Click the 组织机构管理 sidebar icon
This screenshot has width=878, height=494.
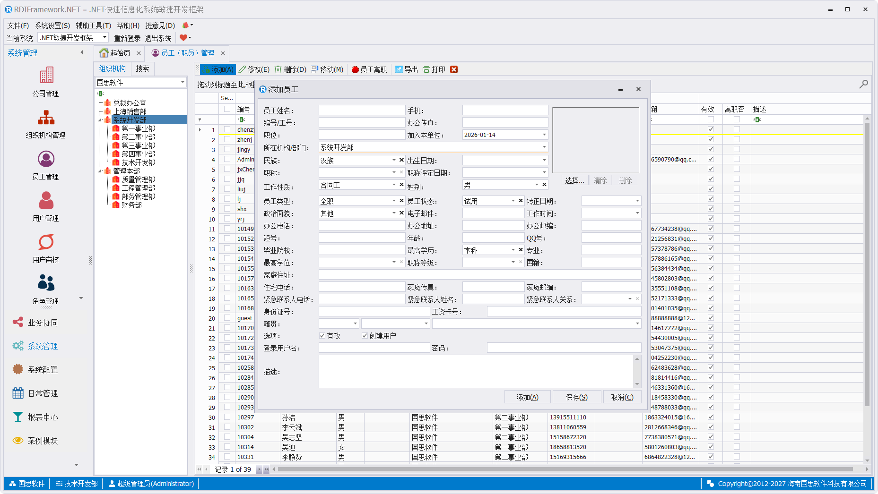(46, 118)
